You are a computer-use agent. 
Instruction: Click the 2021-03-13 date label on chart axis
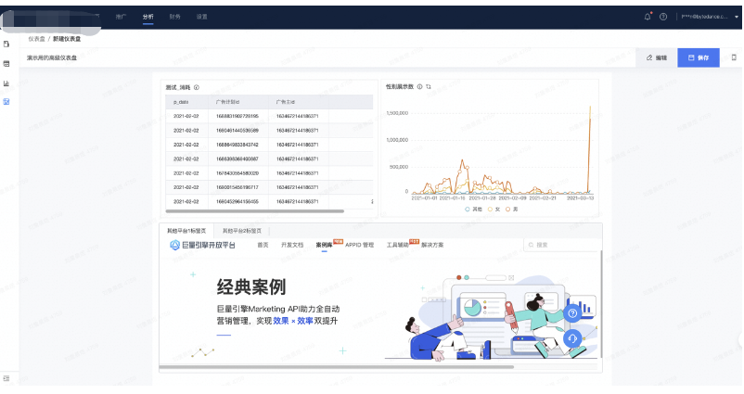point(581,198)
